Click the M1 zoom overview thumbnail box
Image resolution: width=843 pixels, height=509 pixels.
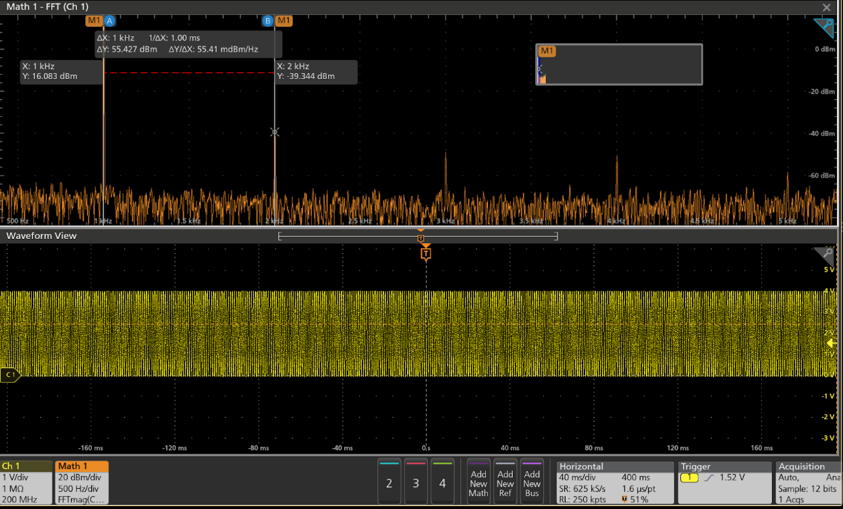tap(619, 65)
